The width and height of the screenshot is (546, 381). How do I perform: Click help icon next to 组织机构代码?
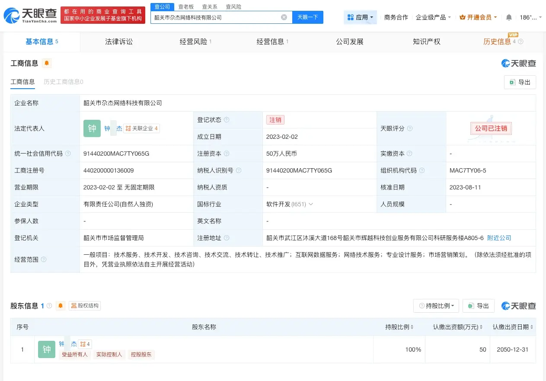pos(422,170)
